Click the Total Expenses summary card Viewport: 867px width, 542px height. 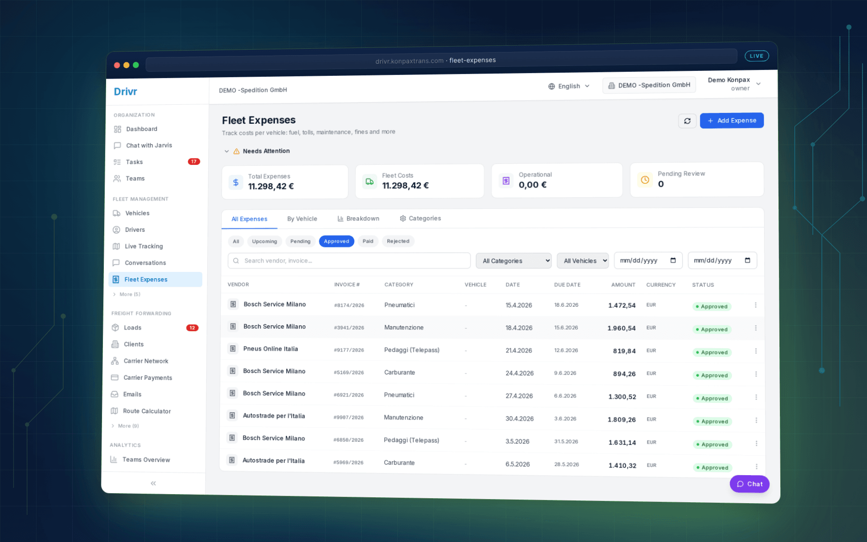click(x=284, y=182)
